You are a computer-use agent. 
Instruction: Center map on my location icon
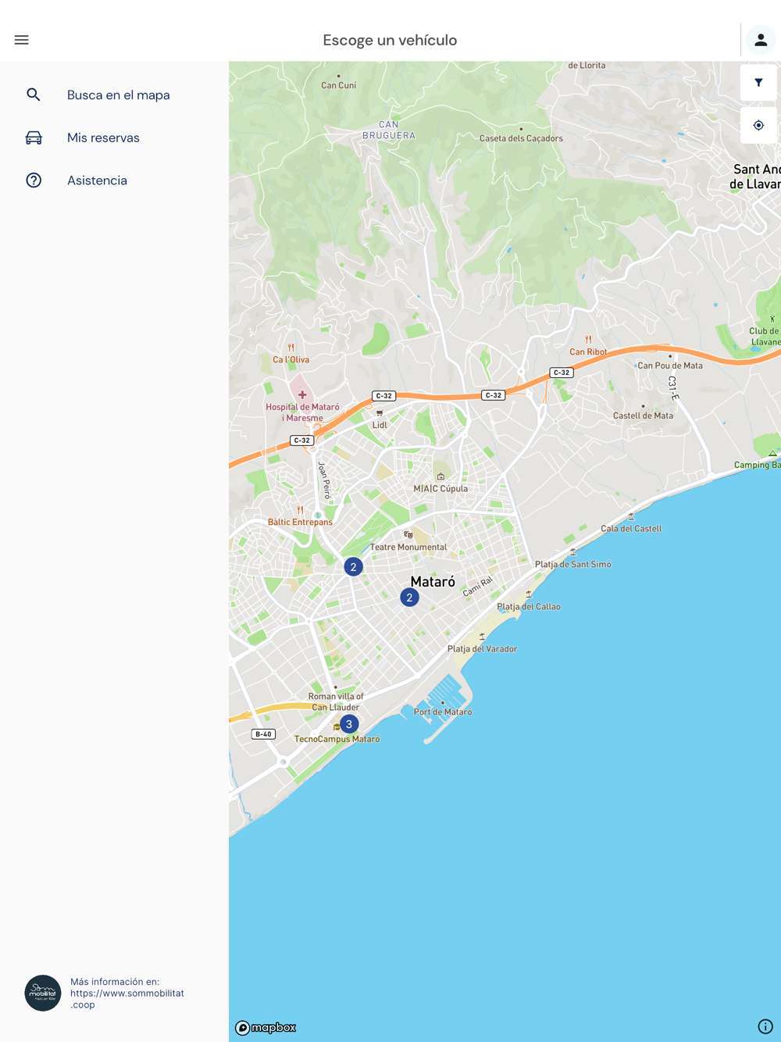click(x=758, y=125)
